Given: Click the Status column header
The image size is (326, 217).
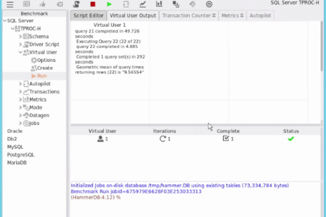Looking at the screenshot, I should click(x=291, y=131).
